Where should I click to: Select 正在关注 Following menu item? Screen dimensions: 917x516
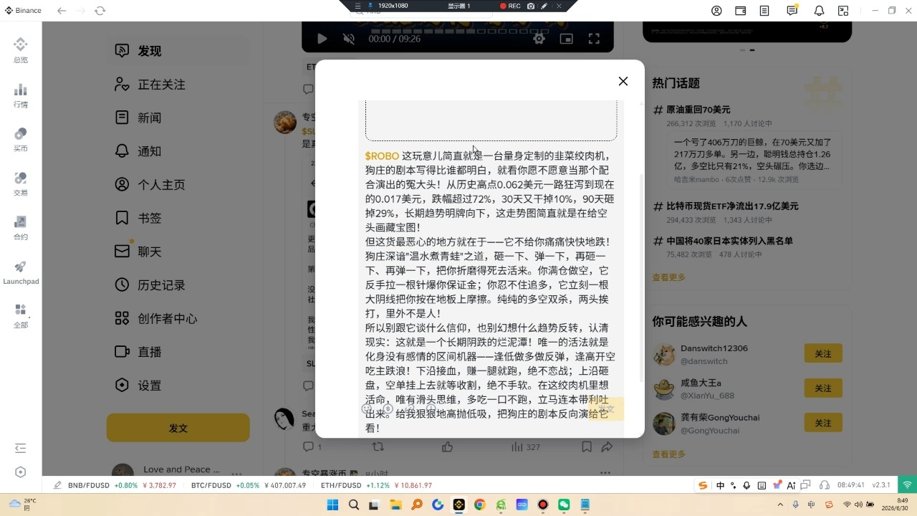pos(178,85)
